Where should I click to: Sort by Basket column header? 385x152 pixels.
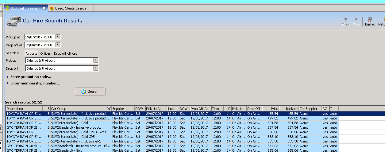tap(289, 109)
